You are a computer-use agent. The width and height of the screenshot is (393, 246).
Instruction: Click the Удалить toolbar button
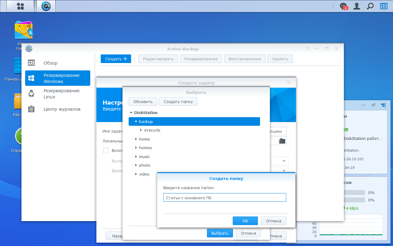(280, 59)
